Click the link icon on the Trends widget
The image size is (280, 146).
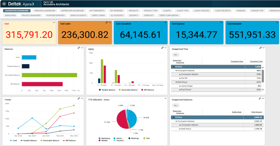[78, 98]
